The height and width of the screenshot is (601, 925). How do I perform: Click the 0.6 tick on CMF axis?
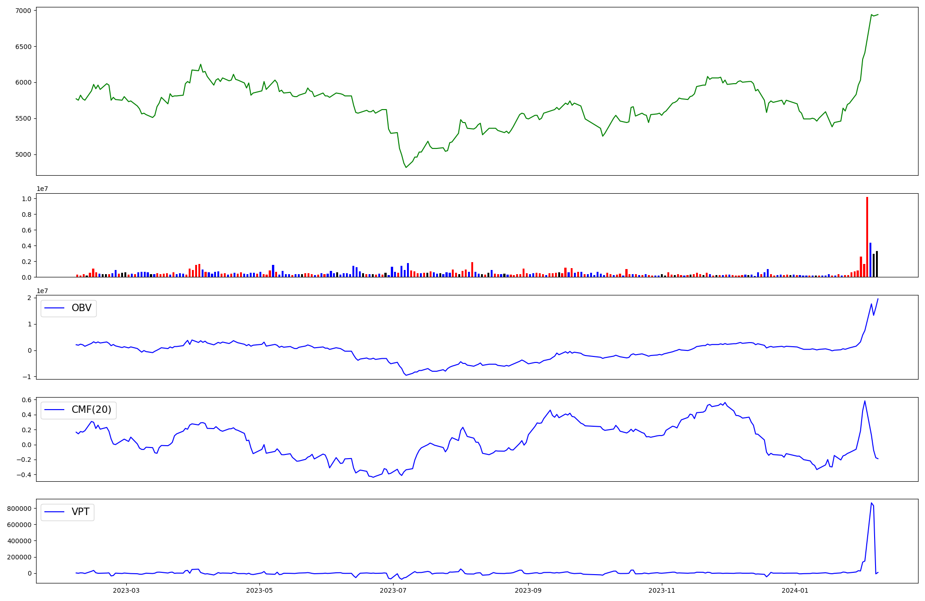27,400
